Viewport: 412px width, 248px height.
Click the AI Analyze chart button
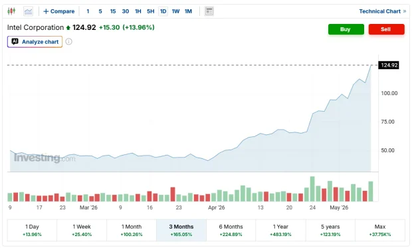pos(35,42)
